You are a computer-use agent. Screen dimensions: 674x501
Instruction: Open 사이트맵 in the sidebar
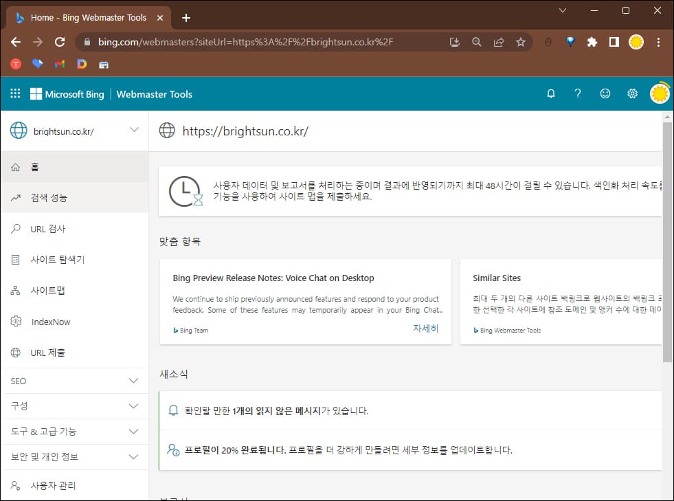[75, 290]
